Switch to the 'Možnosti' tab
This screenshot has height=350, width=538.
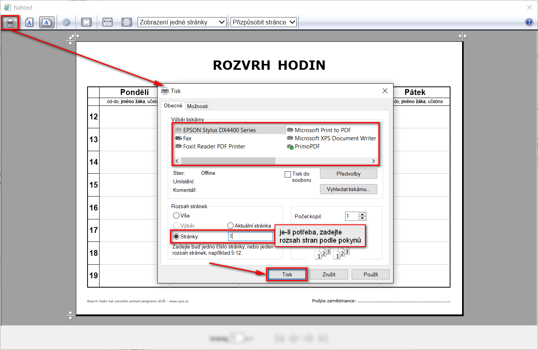tap(197, 106)
